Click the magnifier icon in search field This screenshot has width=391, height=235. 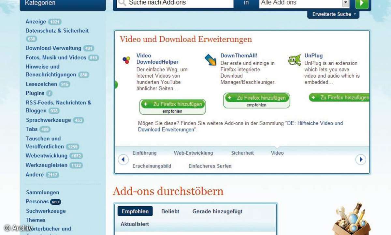point(122,3)
